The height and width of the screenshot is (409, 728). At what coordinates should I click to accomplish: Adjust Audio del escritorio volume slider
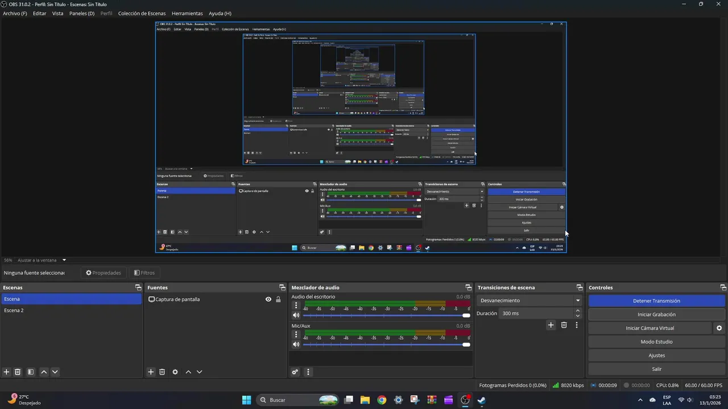click(x=387, y=315)
